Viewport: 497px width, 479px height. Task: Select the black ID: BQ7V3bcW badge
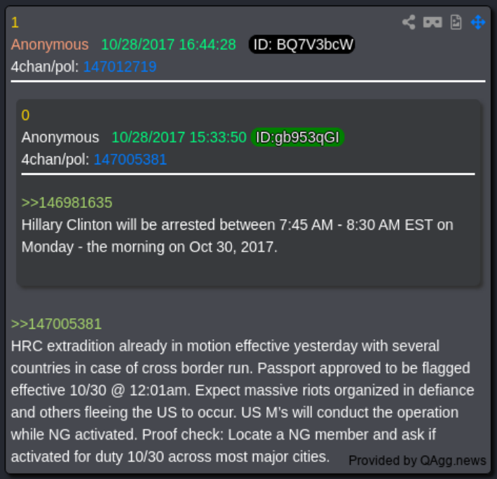click(x=301, y=44)
